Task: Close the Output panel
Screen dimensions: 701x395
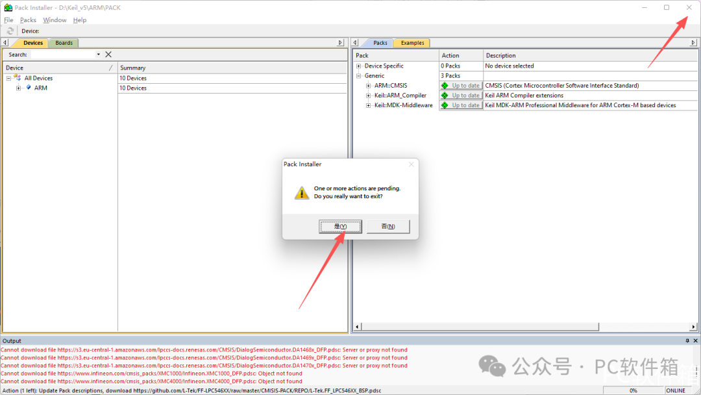Action: pyautogui.click(x=695, y=341)
